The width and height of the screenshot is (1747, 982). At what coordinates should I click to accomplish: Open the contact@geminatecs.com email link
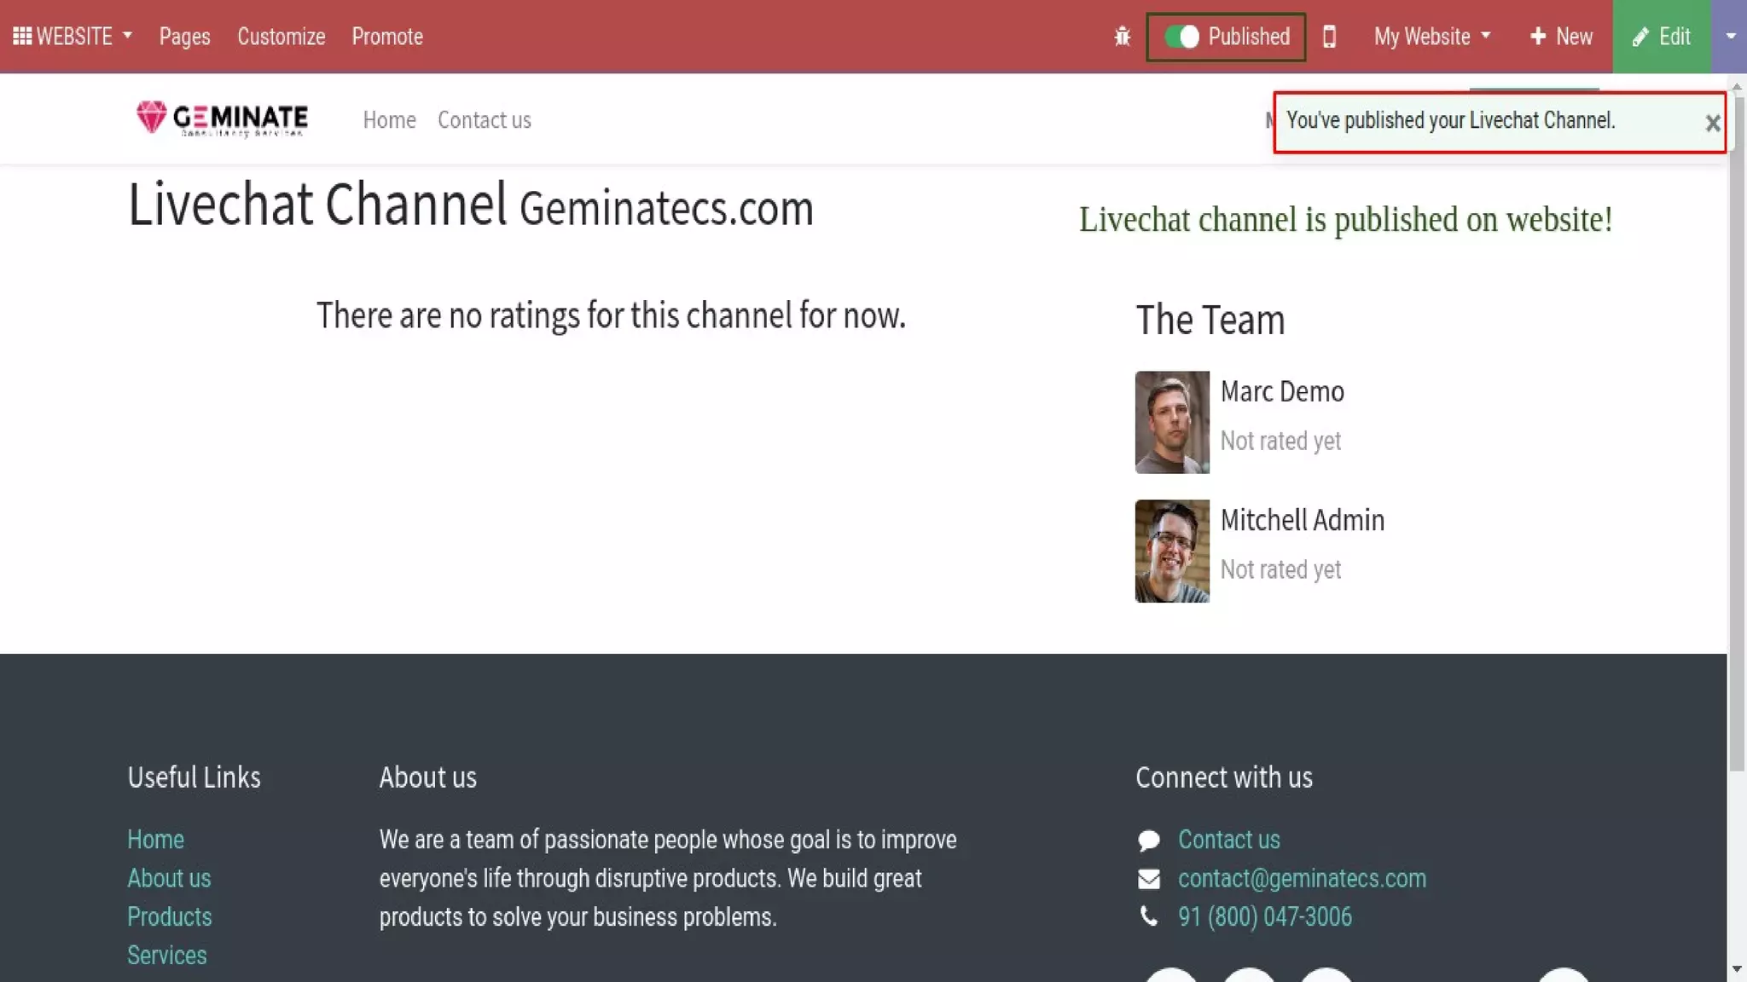(1302, 879)
